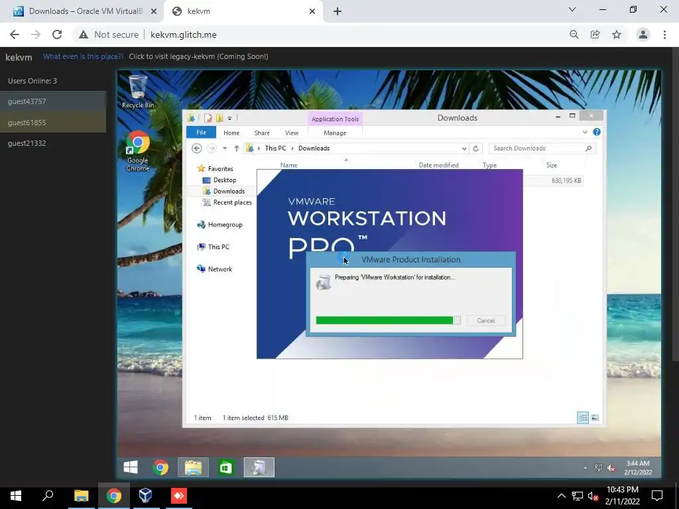Open the address bar history dropdown
The image size is (679, 509).
pyautogui.click(x=464, y=148)
